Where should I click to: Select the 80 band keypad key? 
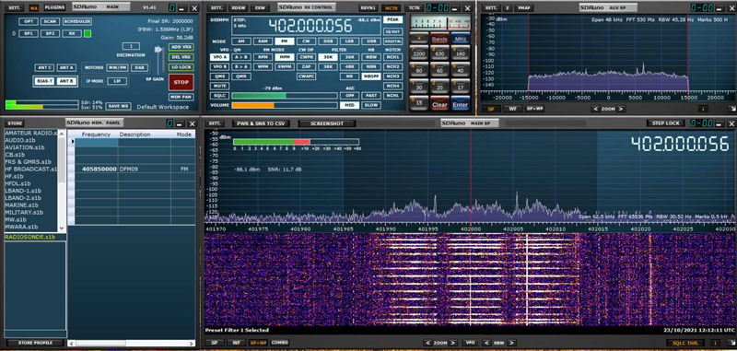point(419,70)
